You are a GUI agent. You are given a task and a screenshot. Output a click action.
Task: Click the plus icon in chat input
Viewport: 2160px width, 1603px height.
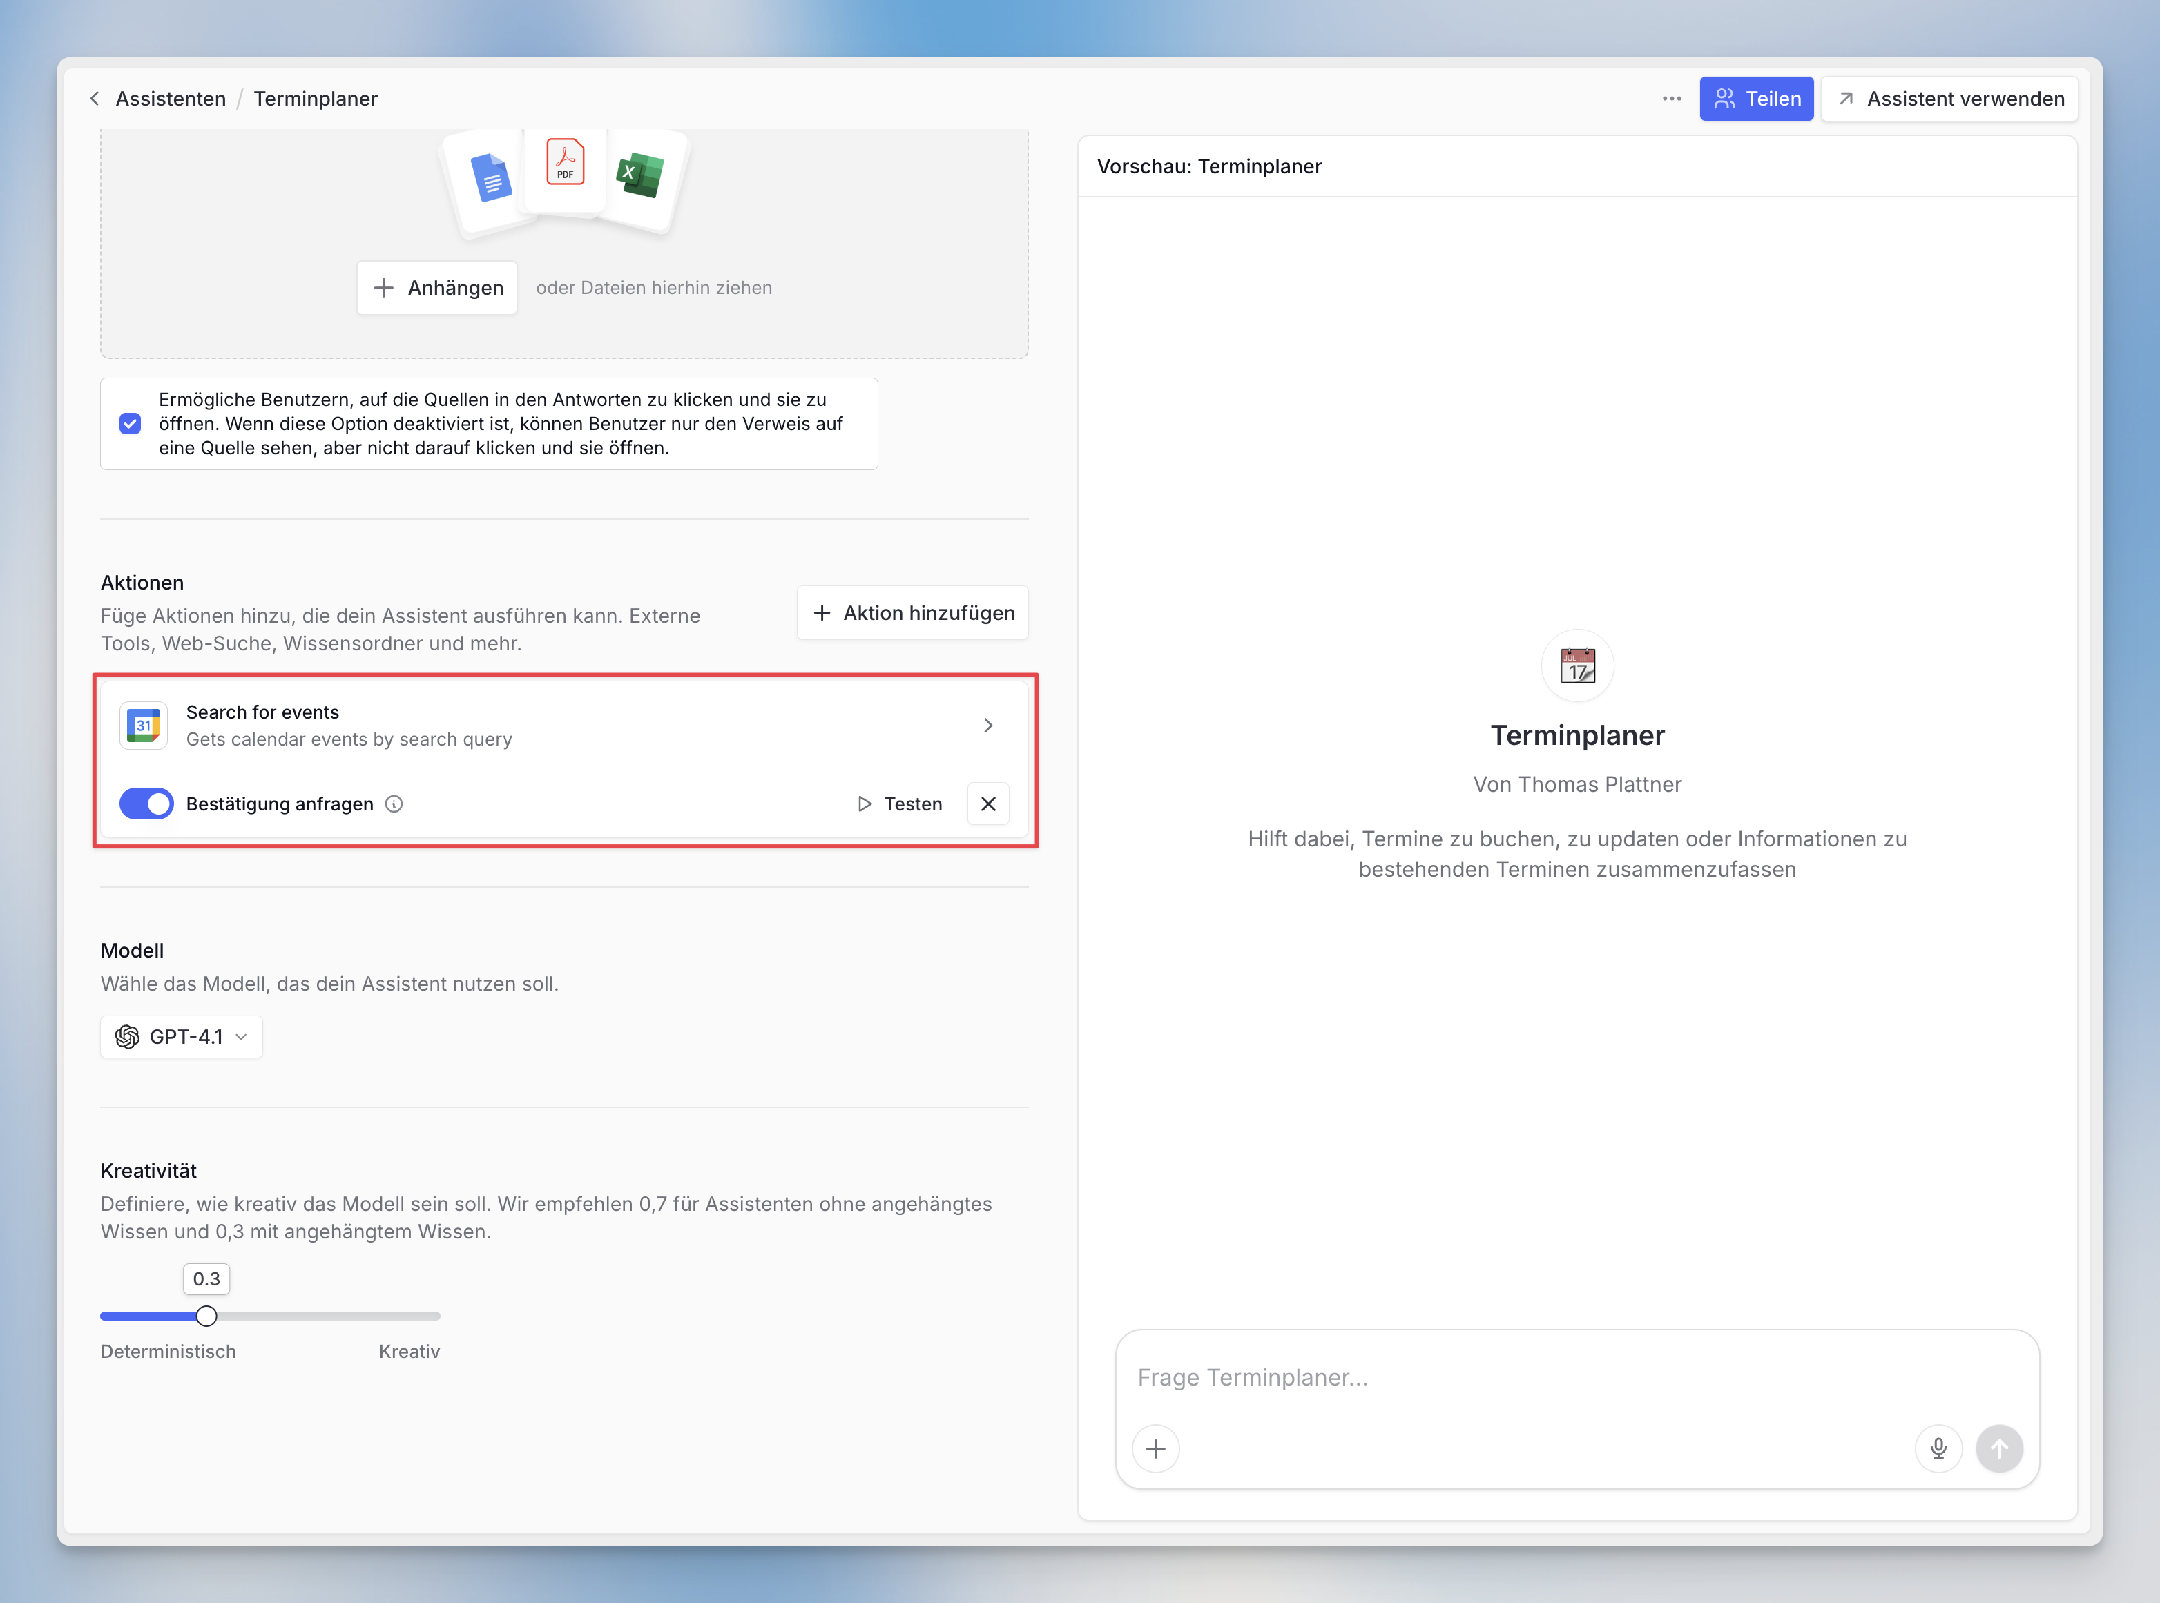click(1156, 1449)
